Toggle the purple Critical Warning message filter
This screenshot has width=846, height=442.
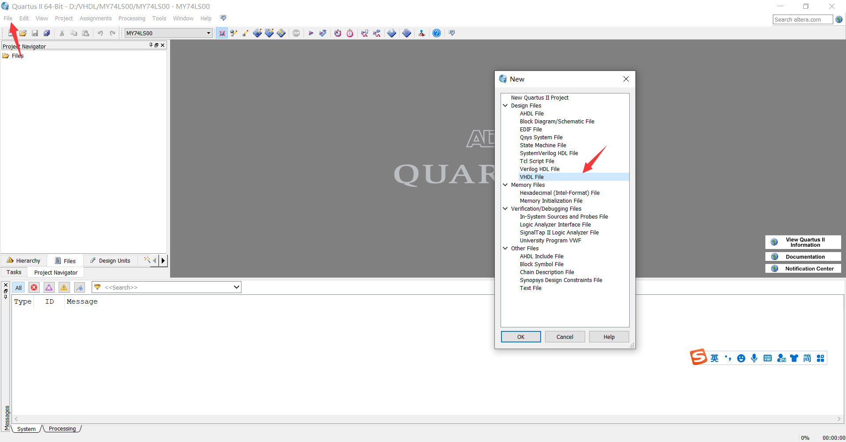[49, 287]
